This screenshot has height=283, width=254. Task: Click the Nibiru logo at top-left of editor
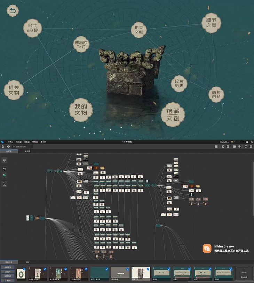2,142
